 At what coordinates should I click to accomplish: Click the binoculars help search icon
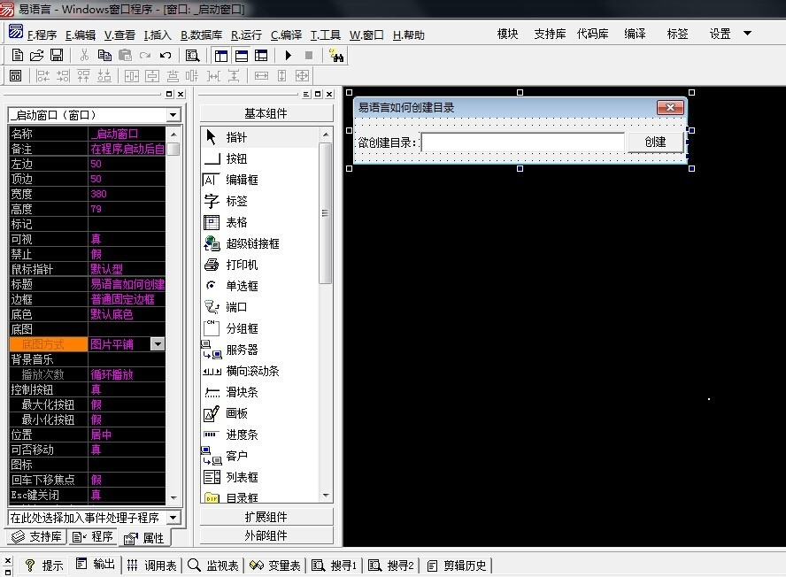click(x=335, y=55)
